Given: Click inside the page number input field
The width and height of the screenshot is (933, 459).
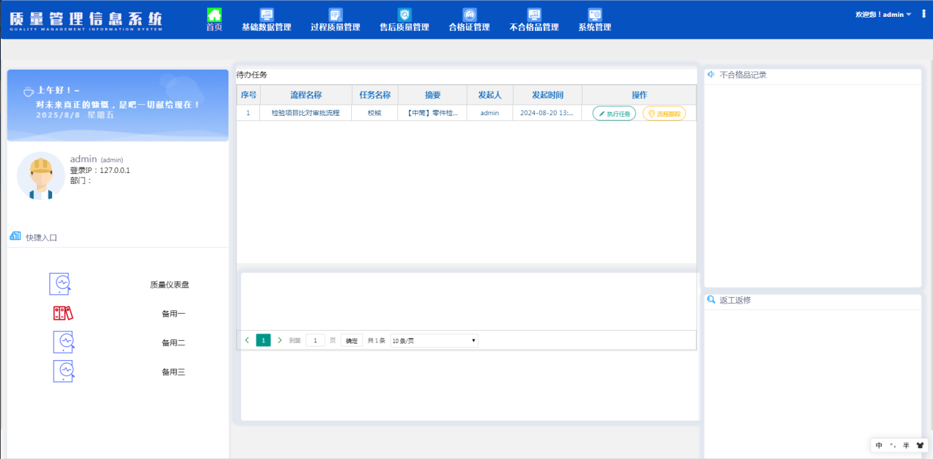Looking at the screenshot, I should point(314,340).
